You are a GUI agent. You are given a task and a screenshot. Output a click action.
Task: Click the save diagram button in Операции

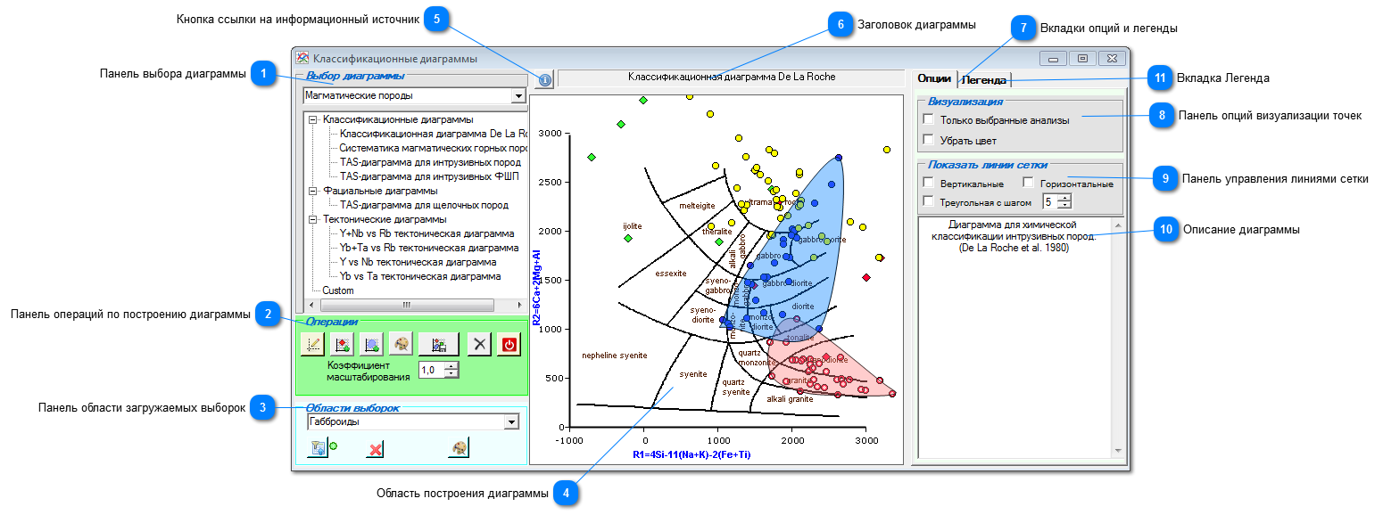438,344
